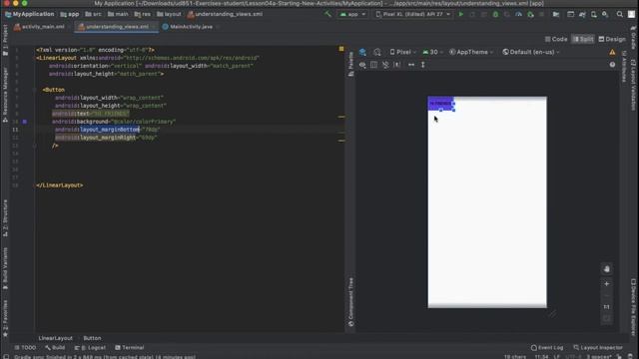The width and height of the screenshot is (639, 359).
Task: Collapse the Button tag fold marker in the gutter
Action: [35, 90]
